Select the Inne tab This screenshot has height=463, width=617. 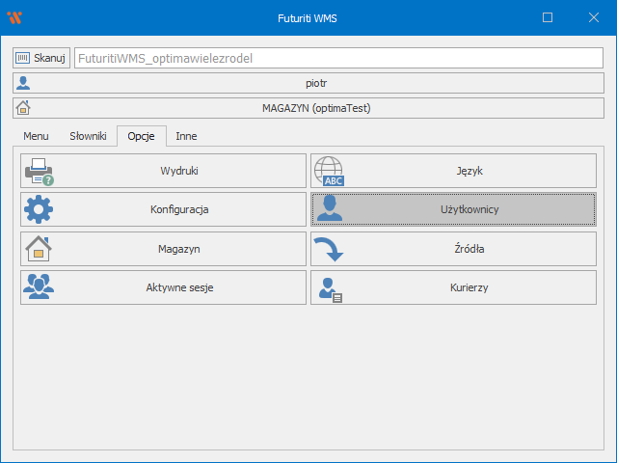coord(186,137)
